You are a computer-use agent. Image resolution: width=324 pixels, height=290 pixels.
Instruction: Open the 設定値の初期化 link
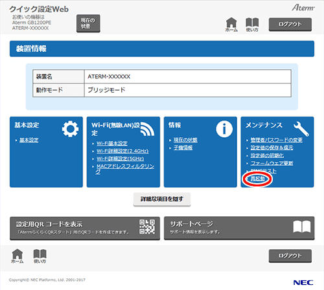point(267,155)
